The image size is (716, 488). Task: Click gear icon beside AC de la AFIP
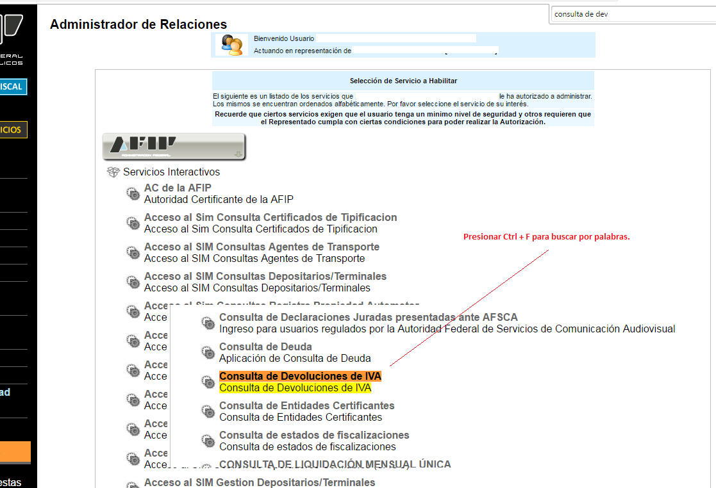tap(133, 193)
